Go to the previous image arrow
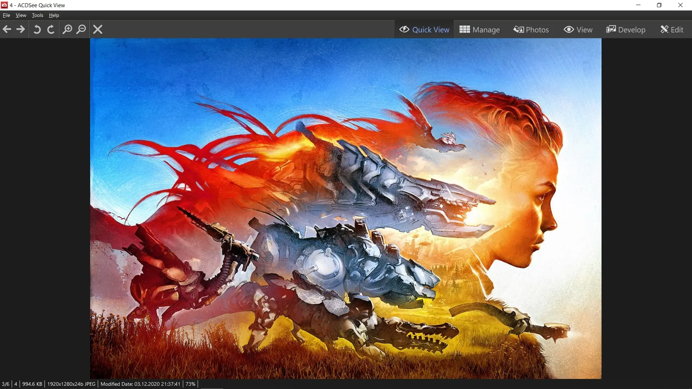 click(7, 29)
